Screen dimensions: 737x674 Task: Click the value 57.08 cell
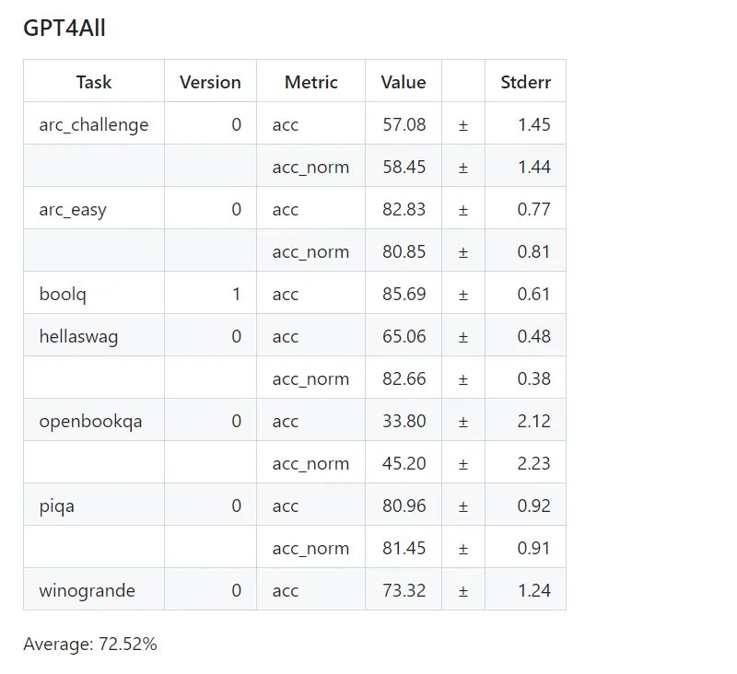pos(404,124)
